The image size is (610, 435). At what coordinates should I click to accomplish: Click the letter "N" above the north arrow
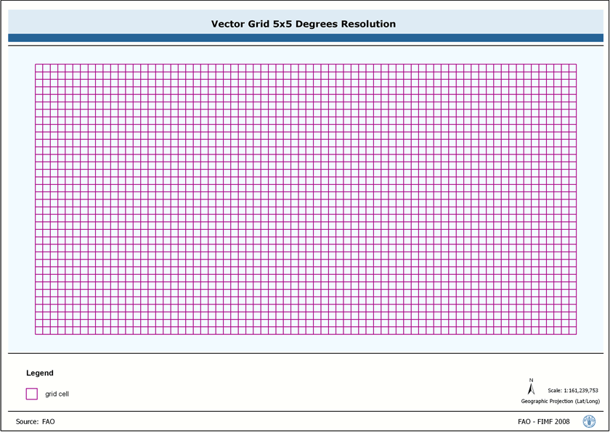tap(531, 381)
